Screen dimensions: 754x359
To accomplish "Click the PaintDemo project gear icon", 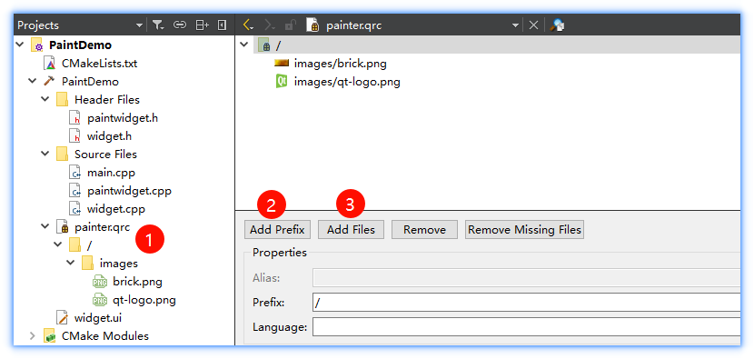I will (x=37, y=45).
